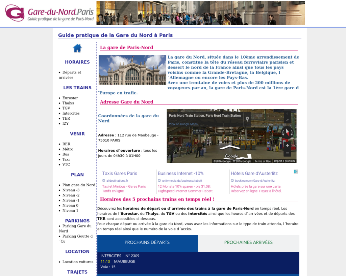Click the LOCATION sidebar heading

(x=77, y=252)
